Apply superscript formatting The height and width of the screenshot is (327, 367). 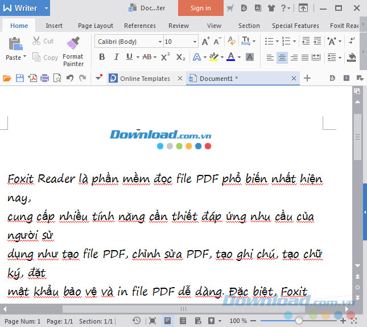[165, 57]
